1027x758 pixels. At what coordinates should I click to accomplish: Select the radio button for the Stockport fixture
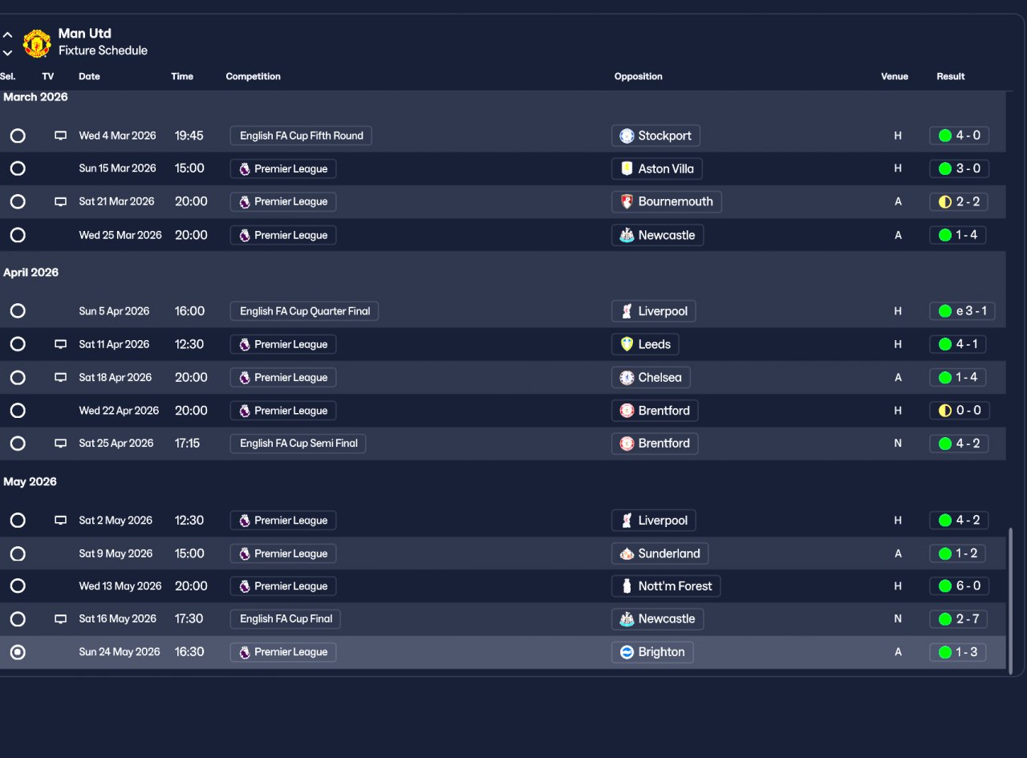[18, 136]
